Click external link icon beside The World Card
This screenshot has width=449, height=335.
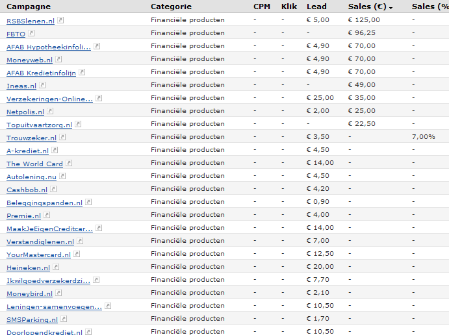(x=69, y=163)
